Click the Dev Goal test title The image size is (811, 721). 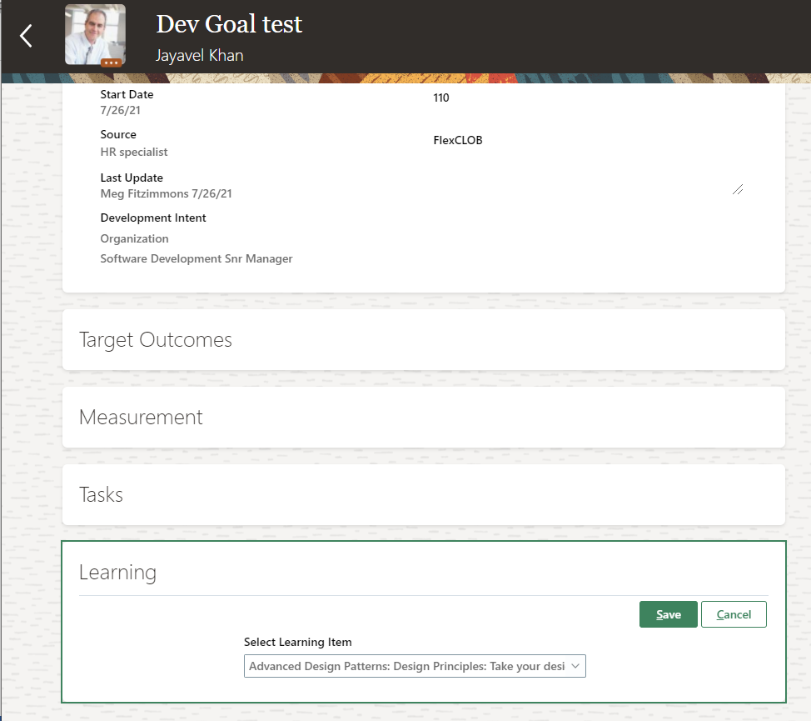point(229,24)
